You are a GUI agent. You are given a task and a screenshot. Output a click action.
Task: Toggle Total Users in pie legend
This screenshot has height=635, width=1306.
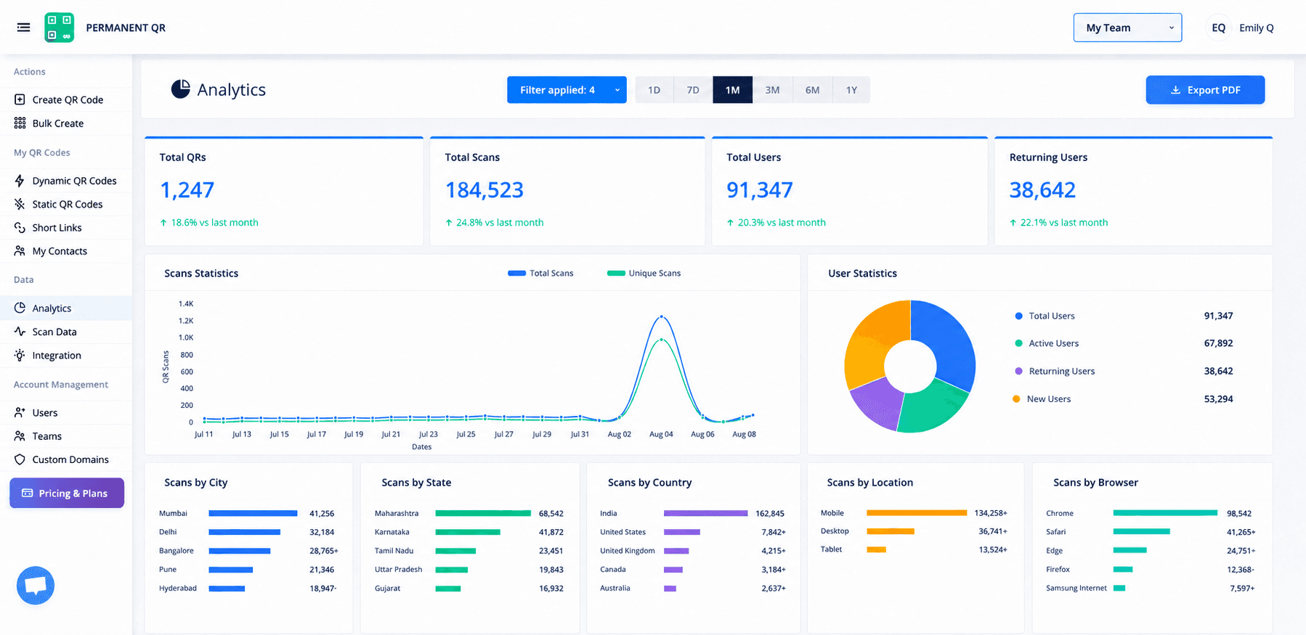pyautogui.click(x=1045, y=316)
